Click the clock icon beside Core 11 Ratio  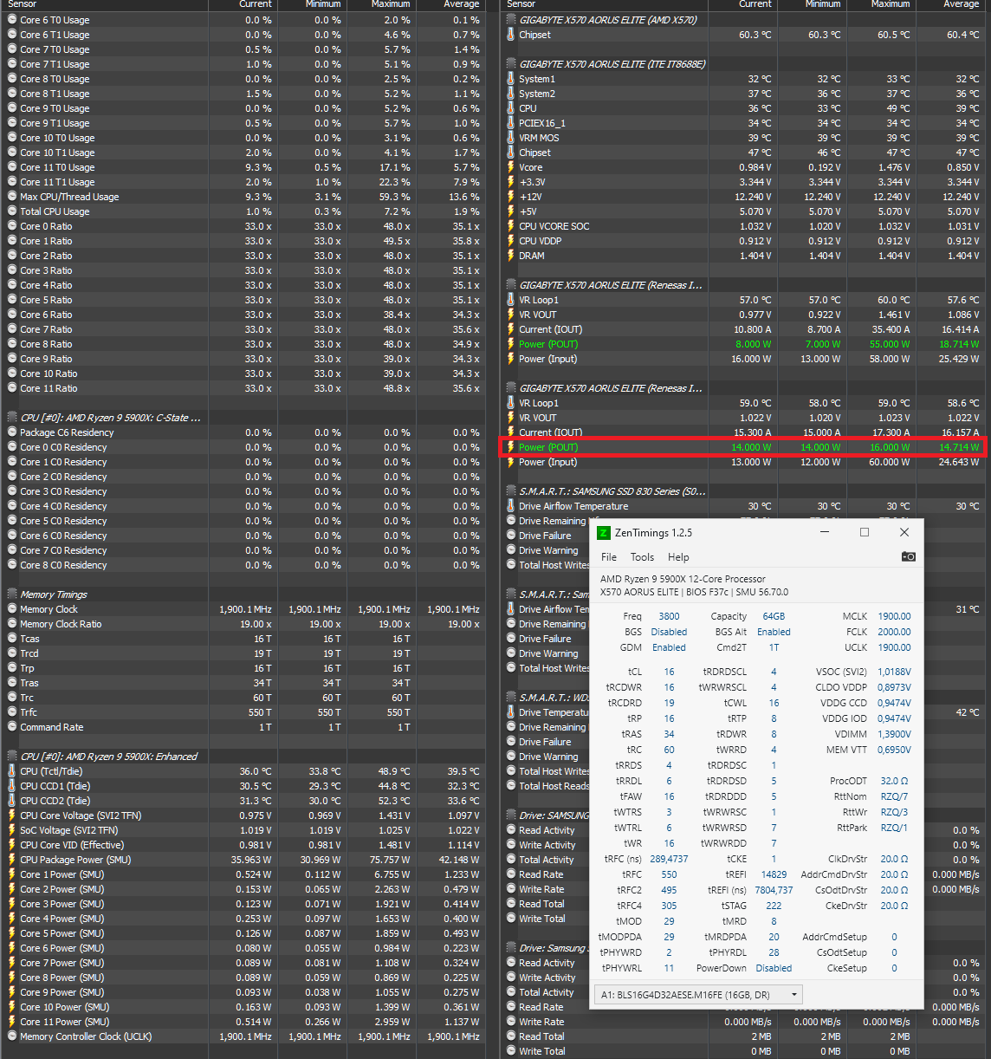click(x=12, y=388)
